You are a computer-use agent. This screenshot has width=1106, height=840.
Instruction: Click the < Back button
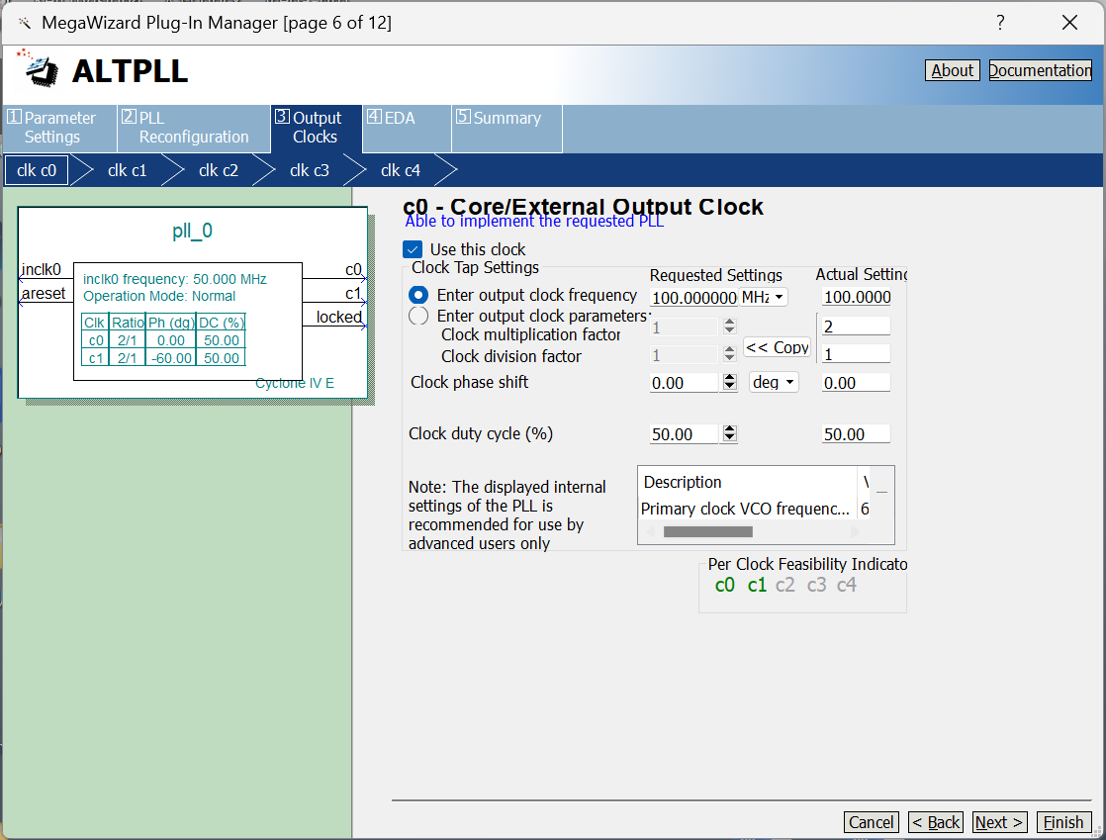[935, 822]
